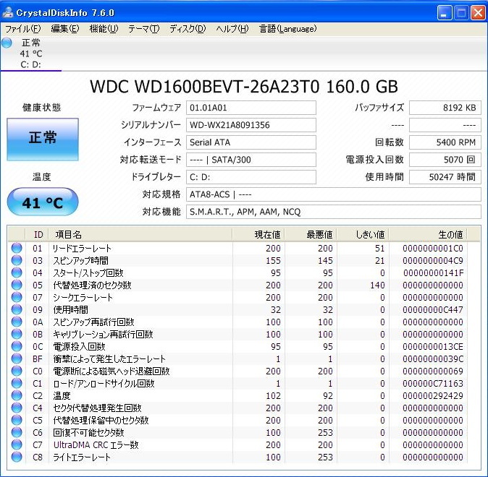
Task: Click the status orb for スピンアップ時間 row
Action: tap(17, 261)
